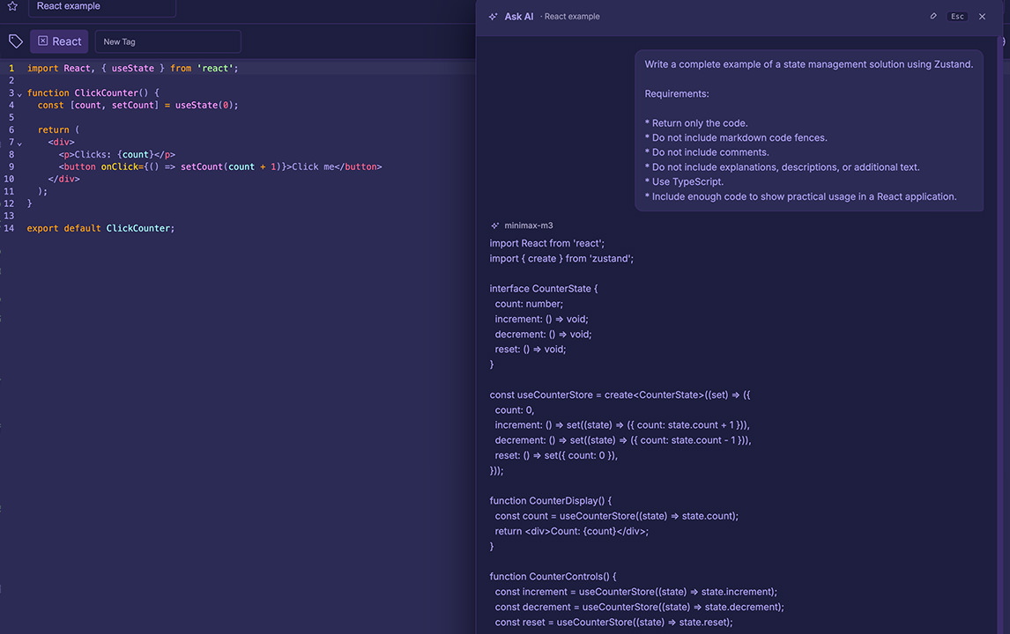Click 'React example' subtitle in the Ask AI header

[571, 17]
